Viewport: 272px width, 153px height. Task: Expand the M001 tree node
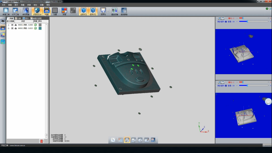[8, 25]
